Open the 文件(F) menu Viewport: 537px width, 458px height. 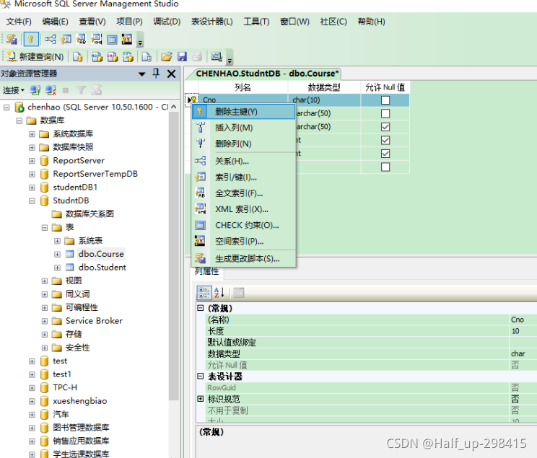pyautogui.click(x=19, y=22)
